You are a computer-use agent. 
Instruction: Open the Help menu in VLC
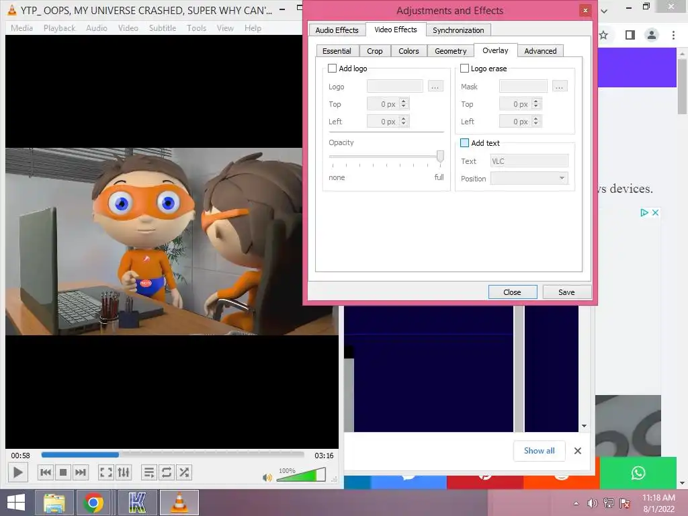[253, 28]
